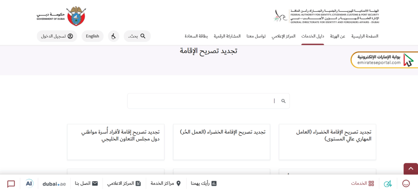The width and height of the screenshot is (418, 191).
Task: Open رأيك يهمنا footer link
Action: tap(204, 184)
